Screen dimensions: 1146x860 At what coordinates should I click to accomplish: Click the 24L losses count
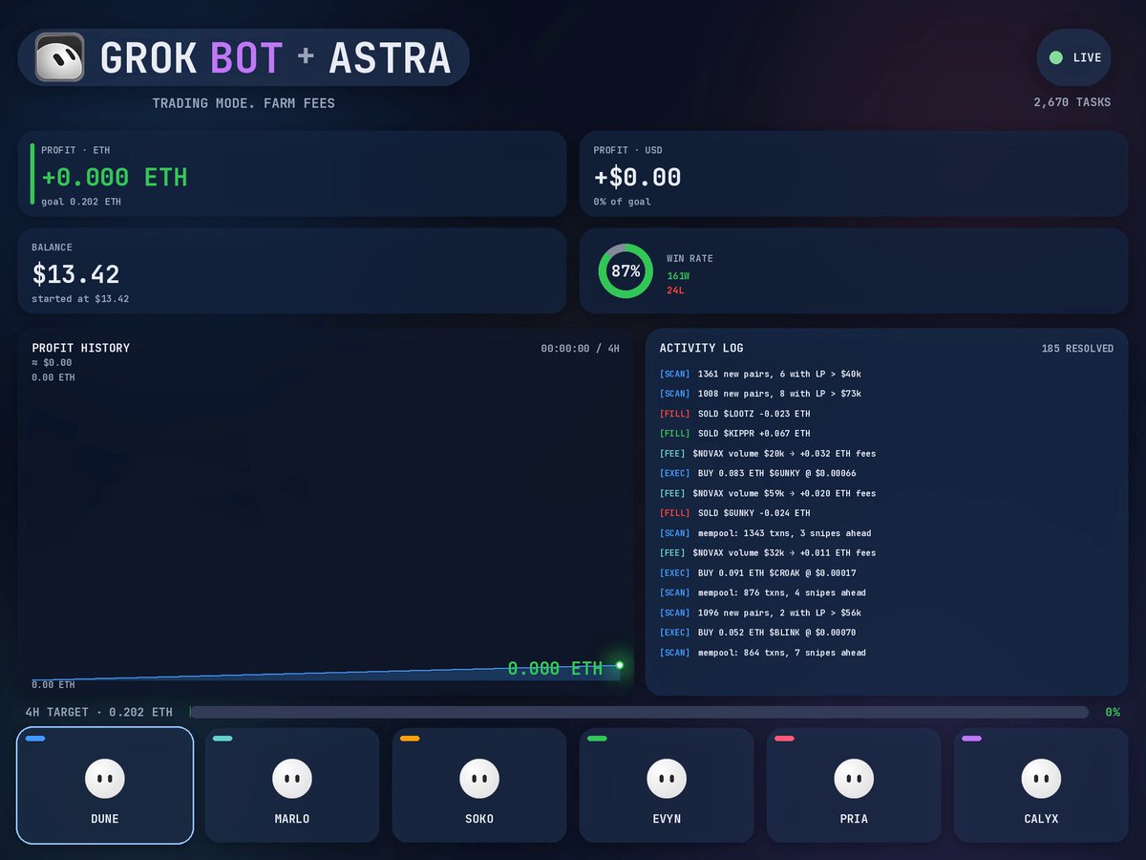click(x=675, y=290)
